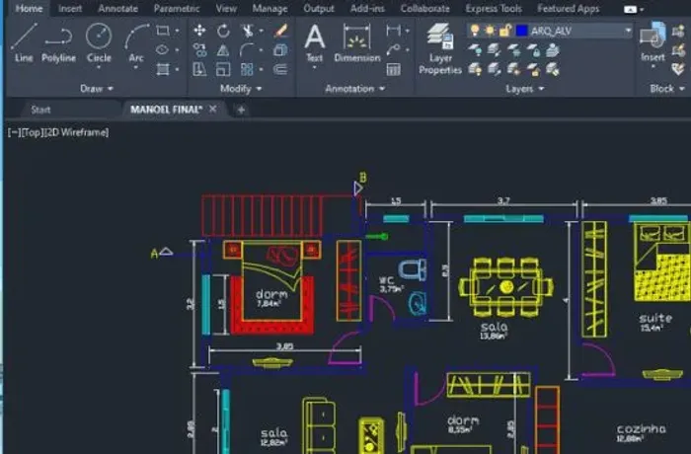Screen dimensions: 691x454
Task: Open the Home ribbon tab
Action: click(29, 8)
